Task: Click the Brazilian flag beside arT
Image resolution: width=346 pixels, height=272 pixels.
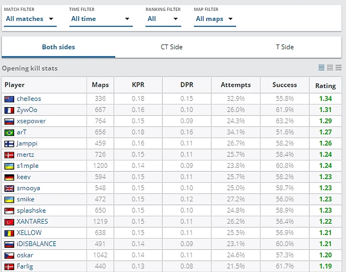Action: 9,132
